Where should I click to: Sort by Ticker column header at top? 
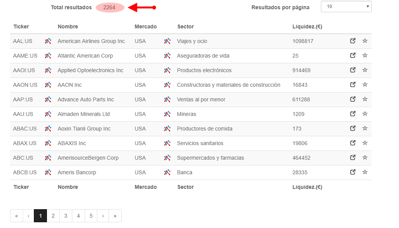21,26
